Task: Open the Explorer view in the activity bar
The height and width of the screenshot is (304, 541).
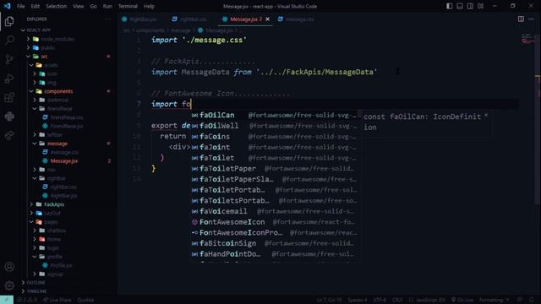Action: coord(9,21)
